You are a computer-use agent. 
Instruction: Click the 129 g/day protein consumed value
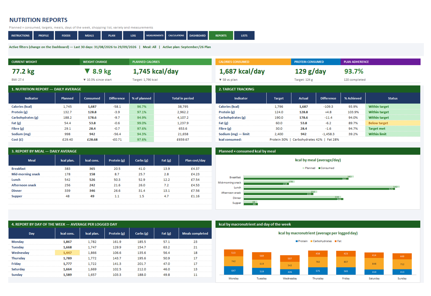coord(310,71)
